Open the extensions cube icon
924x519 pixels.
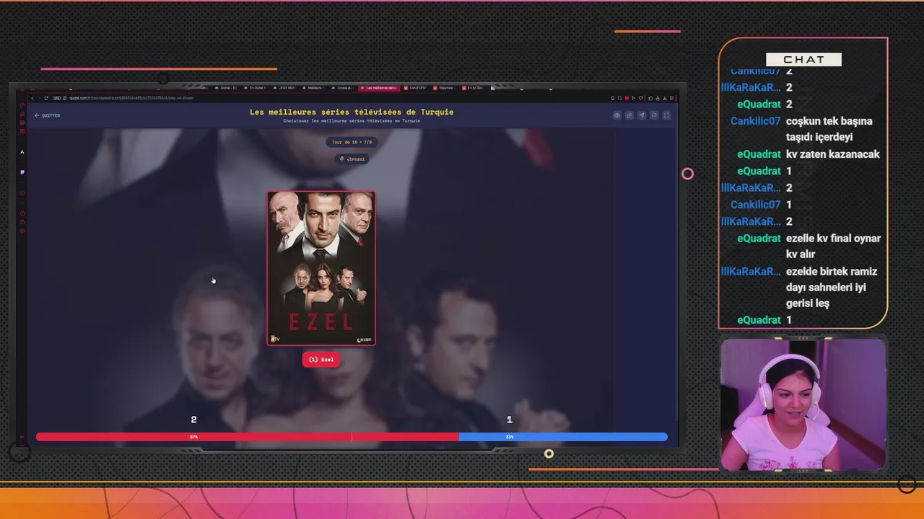[650, 98]
